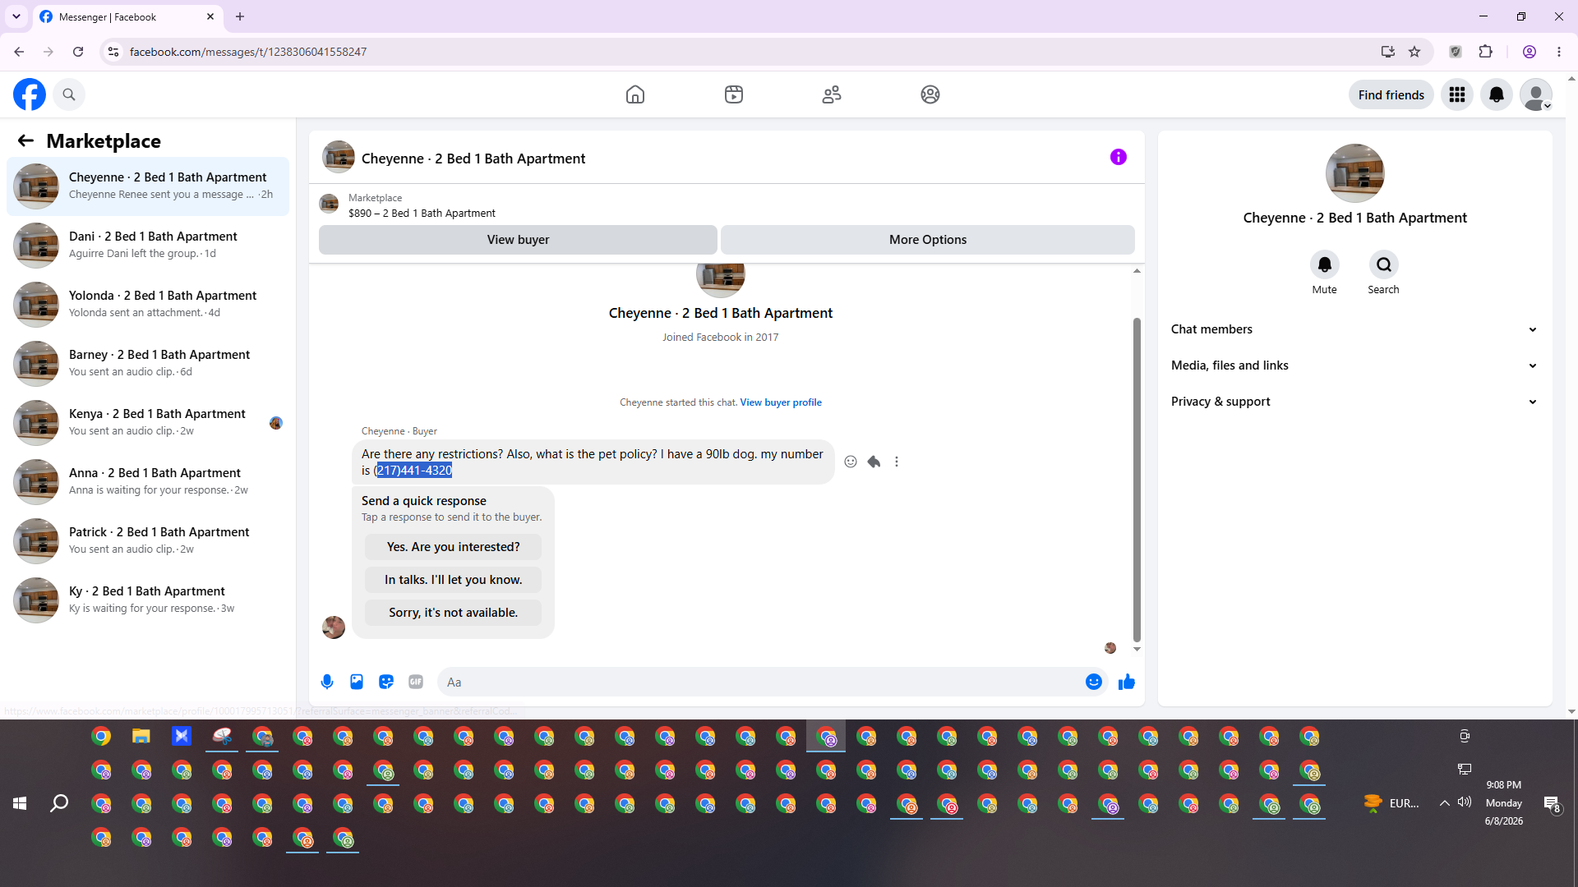Mute this Cheyenne conversation
The height and width of the screenshot is (887, 1578).
click(x=1325, y=264)
